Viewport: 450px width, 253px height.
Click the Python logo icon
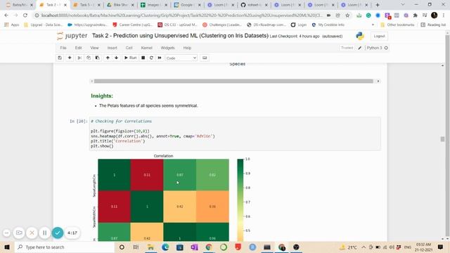[360, 36]
